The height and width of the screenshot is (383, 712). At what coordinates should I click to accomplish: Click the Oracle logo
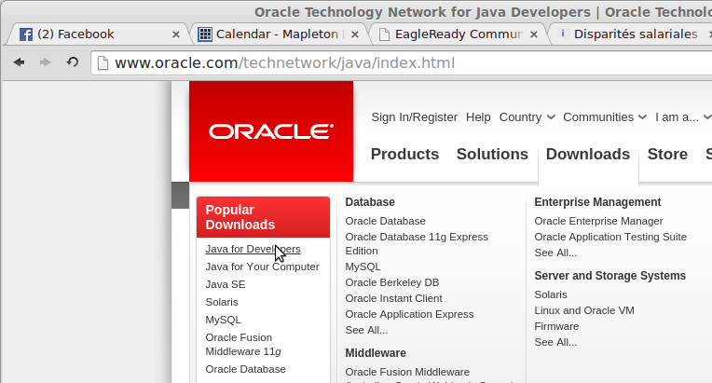pyautogui.click(x=271, y=131)
